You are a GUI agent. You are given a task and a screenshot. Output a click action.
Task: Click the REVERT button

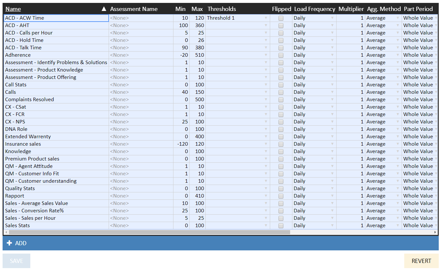pos(421,261)
